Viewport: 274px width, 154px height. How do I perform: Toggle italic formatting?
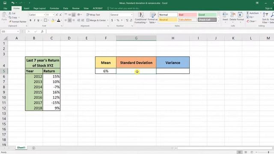click(x=34, y=21)
